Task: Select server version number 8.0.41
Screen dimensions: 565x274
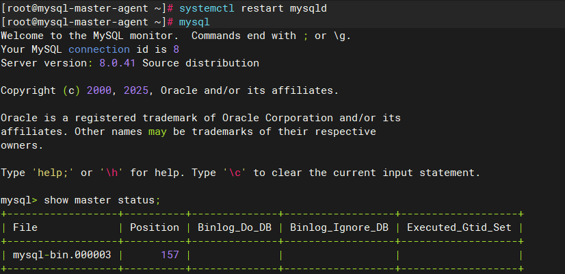Action: [x=118, y=63]
